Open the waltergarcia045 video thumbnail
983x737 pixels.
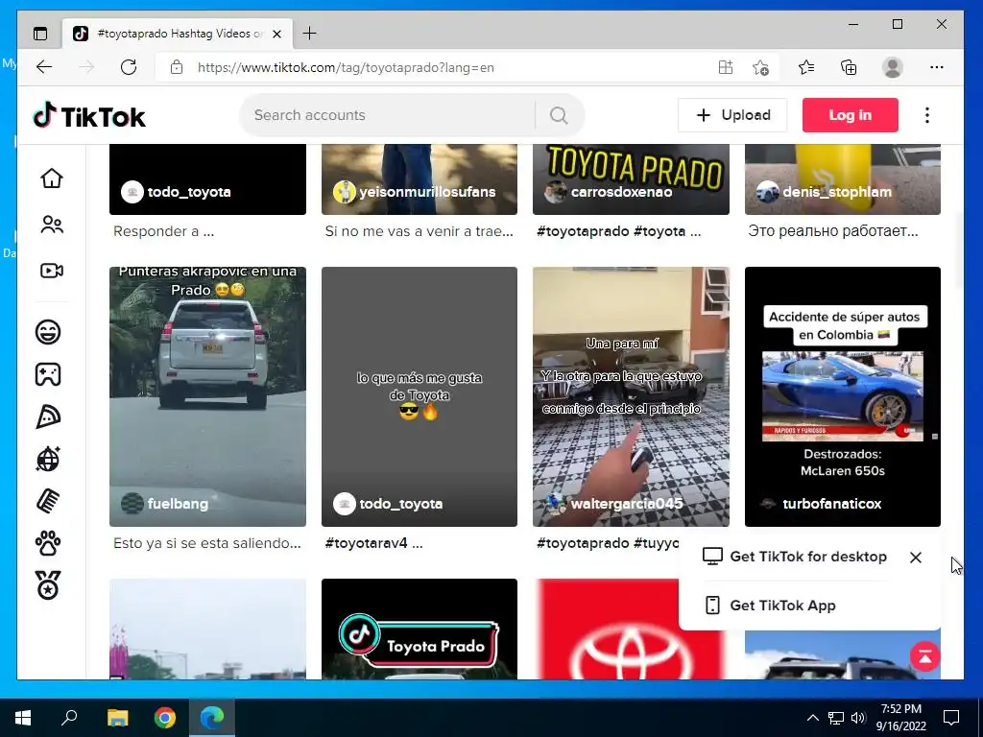(x=631, y=396)
